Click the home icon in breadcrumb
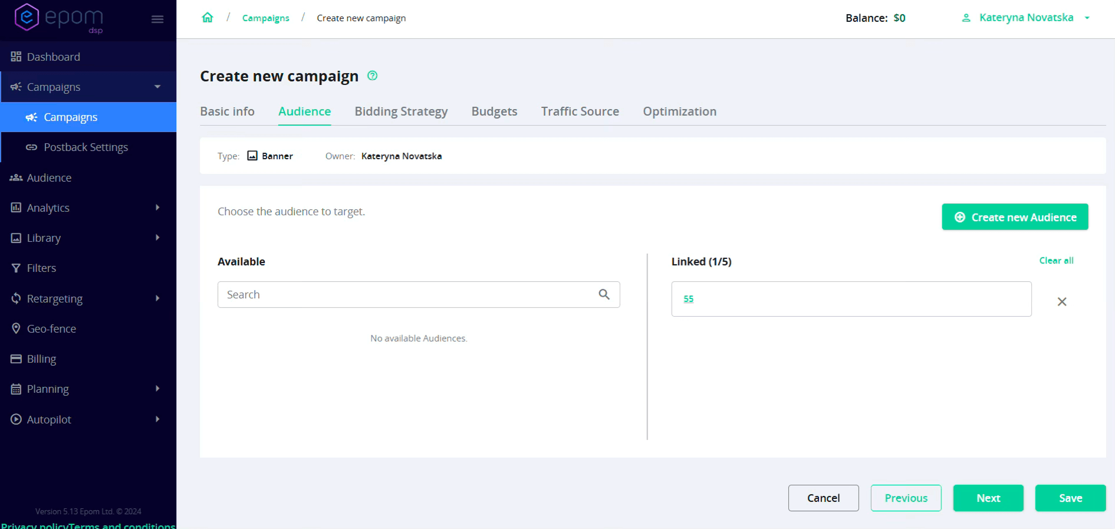Screen dimensions: 1115x529 (x=207, y=18)
